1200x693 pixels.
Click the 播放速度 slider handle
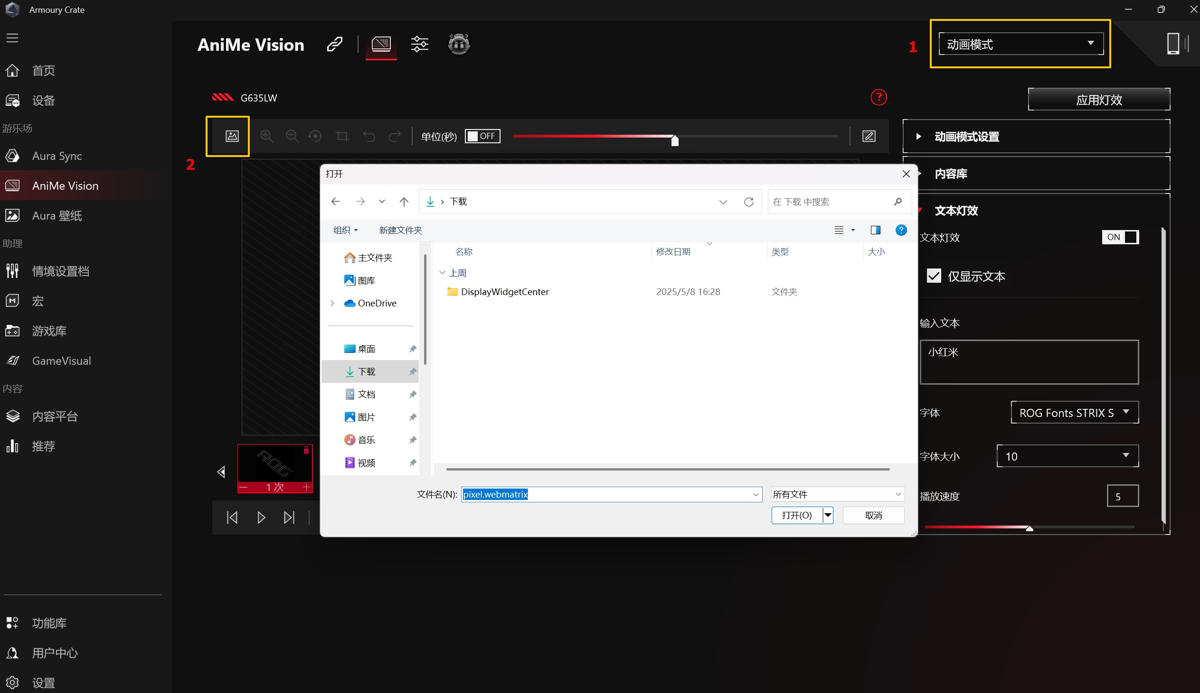[x=1030, y=528]
